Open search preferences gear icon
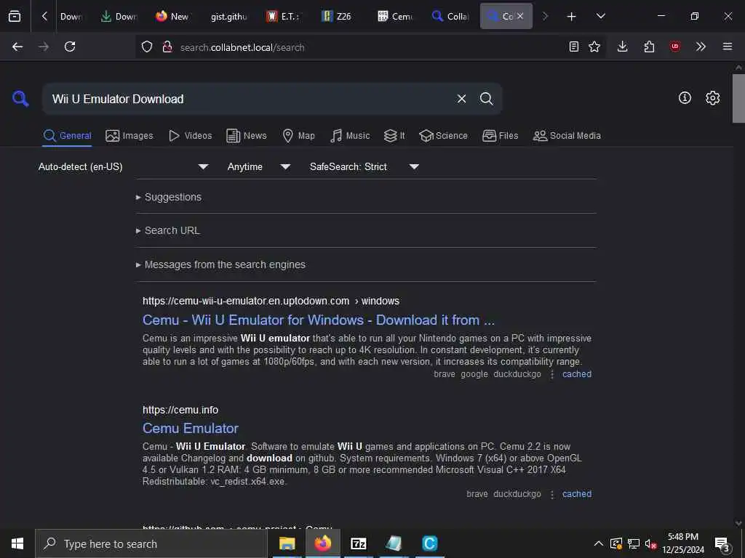This screenshot has height=558, width=745. coord(712,98)
